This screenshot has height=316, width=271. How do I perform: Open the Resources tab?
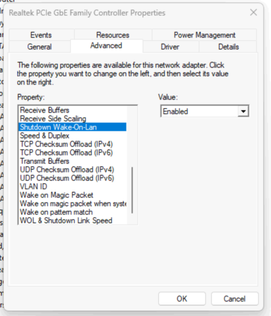(x=113, y=35)
